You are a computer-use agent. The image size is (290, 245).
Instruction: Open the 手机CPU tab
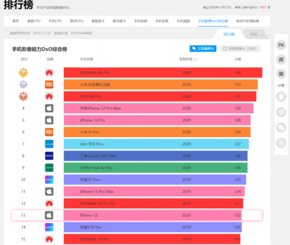pyautogui.click(x=55, y=21)
